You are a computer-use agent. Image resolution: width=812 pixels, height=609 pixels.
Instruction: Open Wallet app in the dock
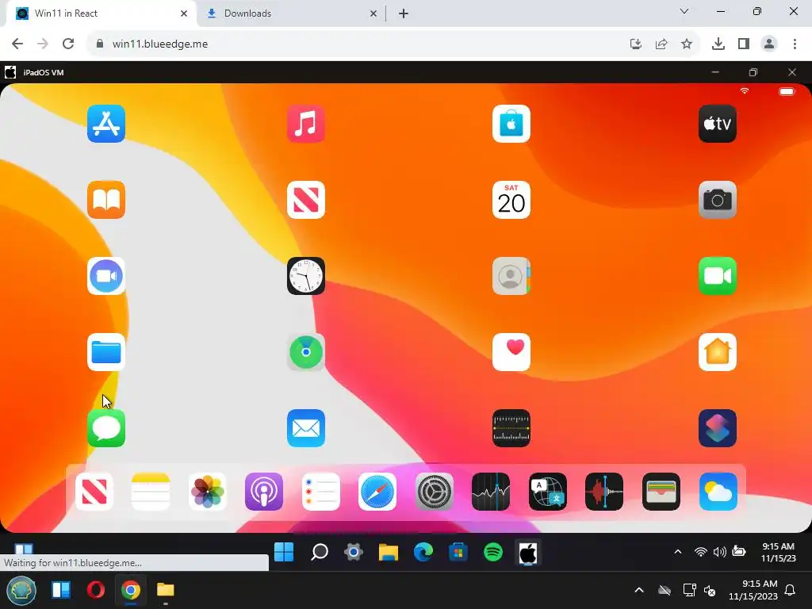[x=661, y=492]
